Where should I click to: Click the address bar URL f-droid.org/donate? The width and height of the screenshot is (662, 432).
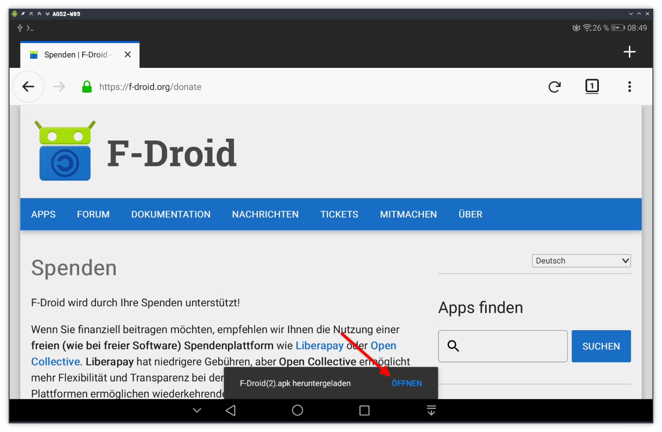pyautogui.click(x=150, y=87)
